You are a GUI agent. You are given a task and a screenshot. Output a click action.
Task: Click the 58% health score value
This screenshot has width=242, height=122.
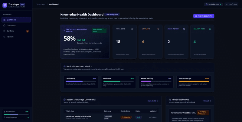[70, 39]
